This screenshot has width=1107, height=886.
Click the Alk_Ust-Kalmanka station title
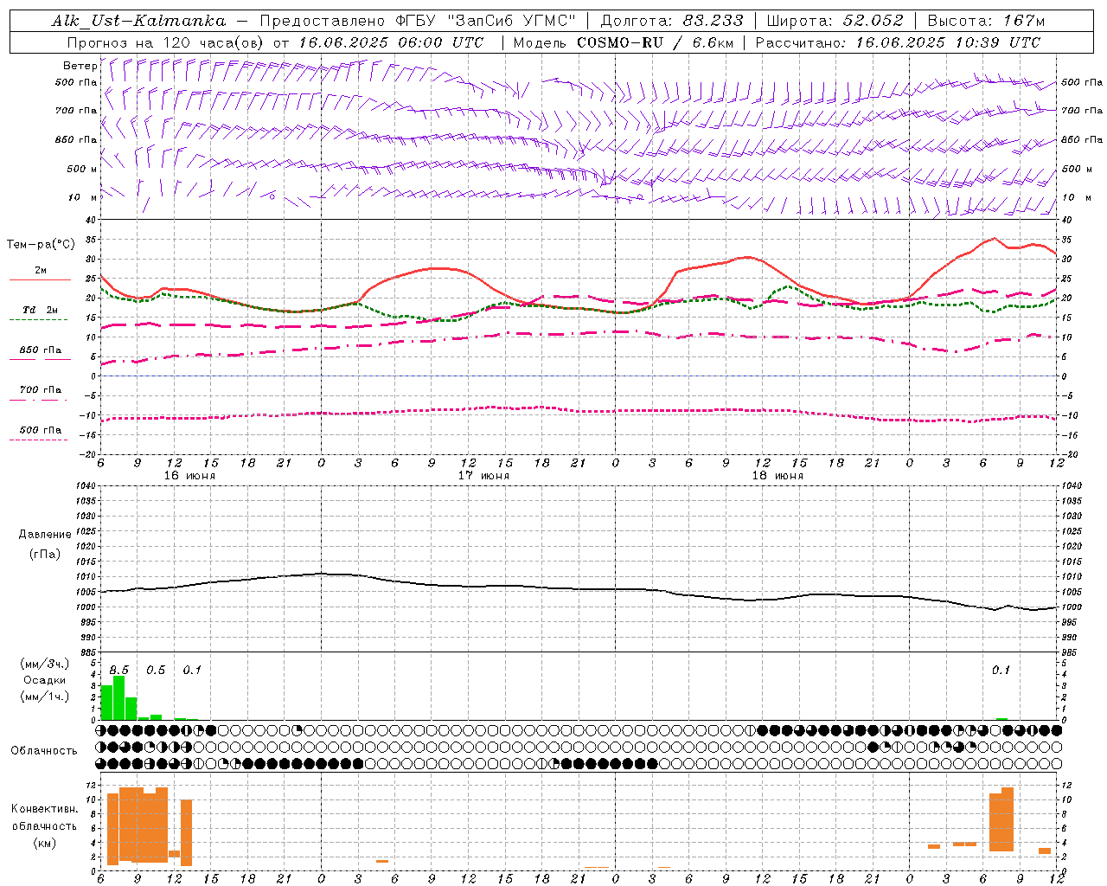(138, 21)
